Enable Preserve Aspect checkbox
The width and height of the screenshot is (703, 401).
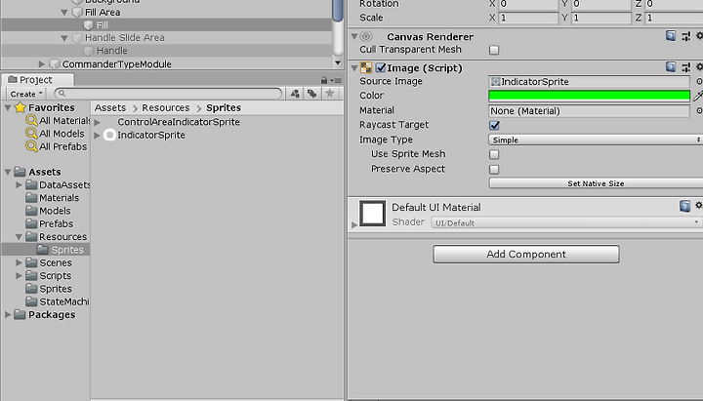(494, 170)
